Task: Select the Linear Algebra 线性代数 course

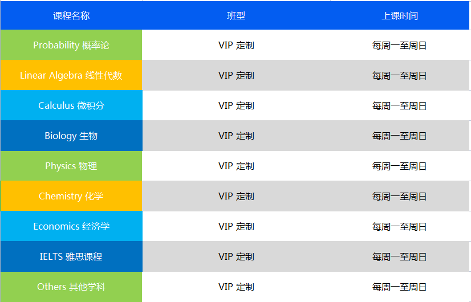Action: pos(71,75)
